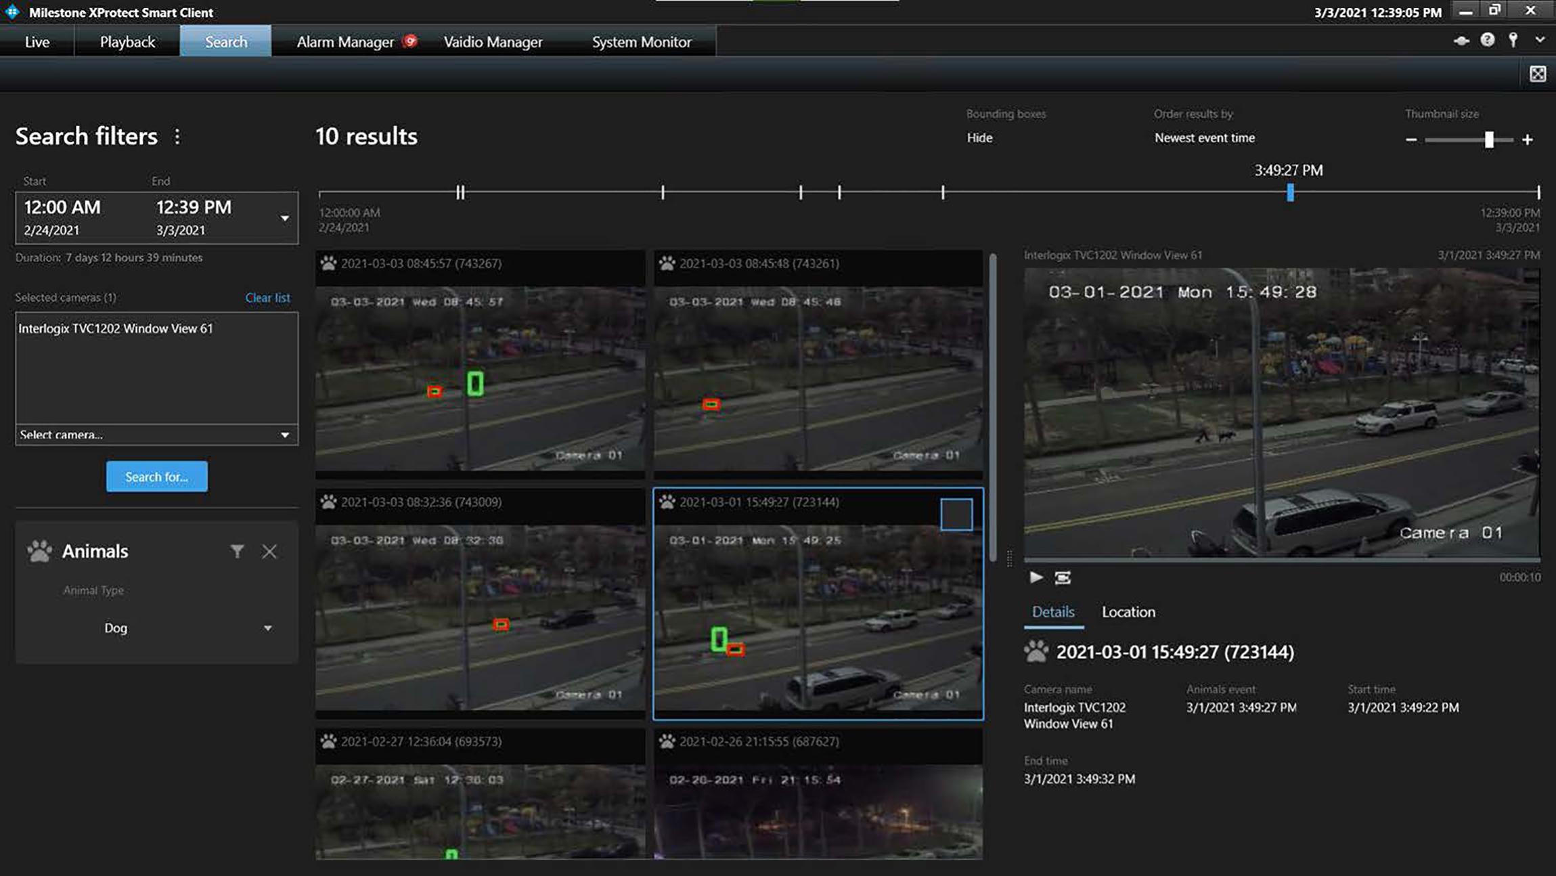Open the Select camera dropdown
The height and width of the screenshot is (876, 1556).
pos(285,435)
